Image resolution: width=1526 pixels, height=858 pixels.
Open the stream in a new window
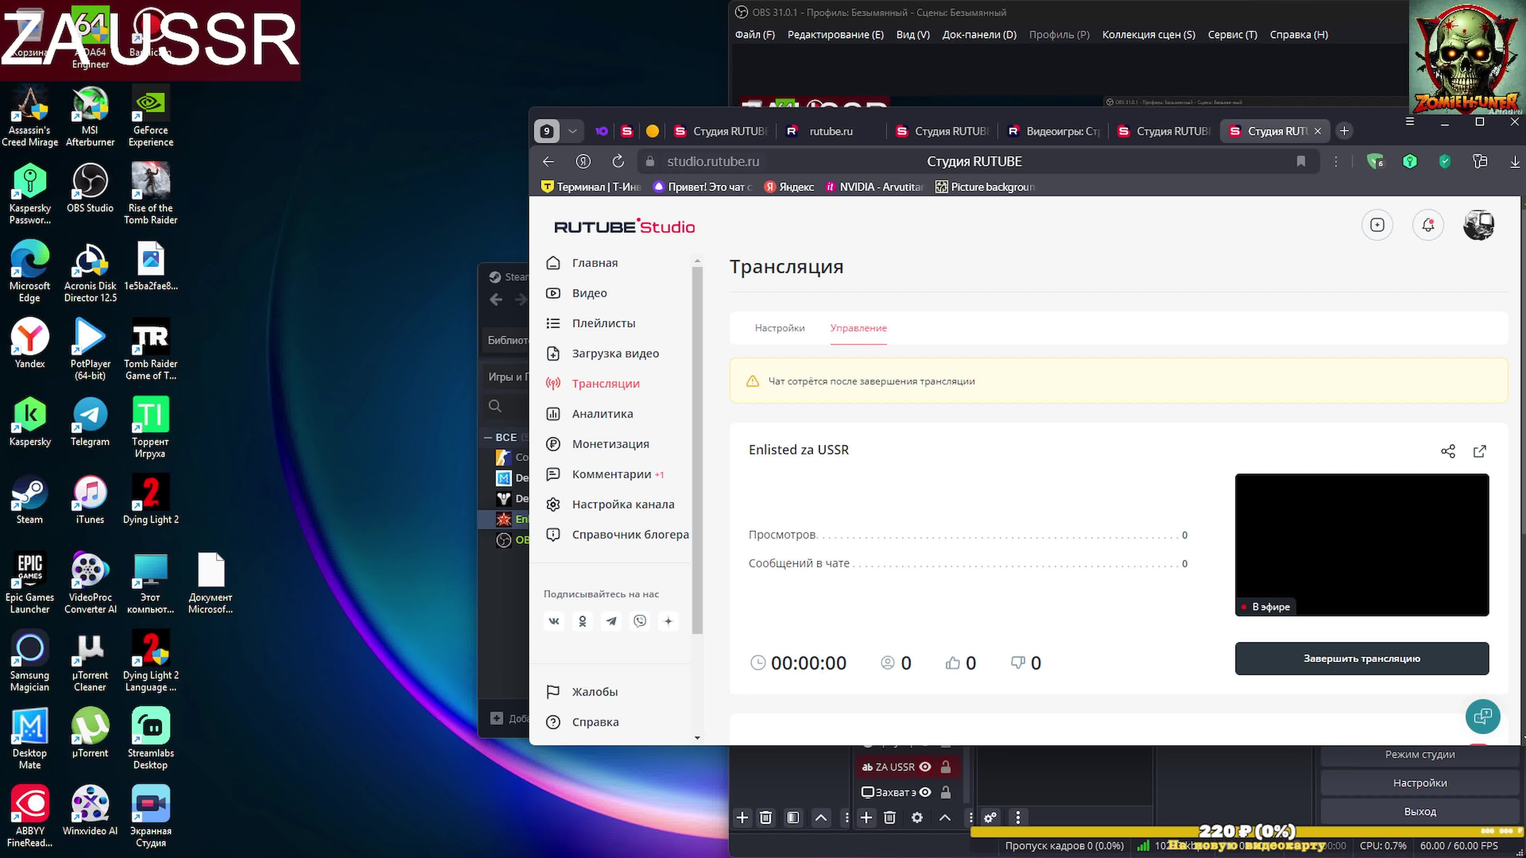[1480, 451]
